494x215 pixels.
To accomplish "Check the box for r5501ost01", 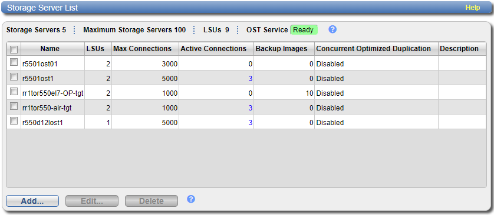I will click(14, 62).
